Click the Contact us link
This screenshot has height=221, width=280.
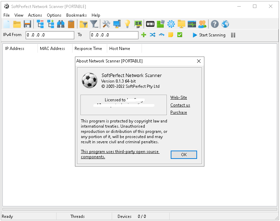[180, 105]
